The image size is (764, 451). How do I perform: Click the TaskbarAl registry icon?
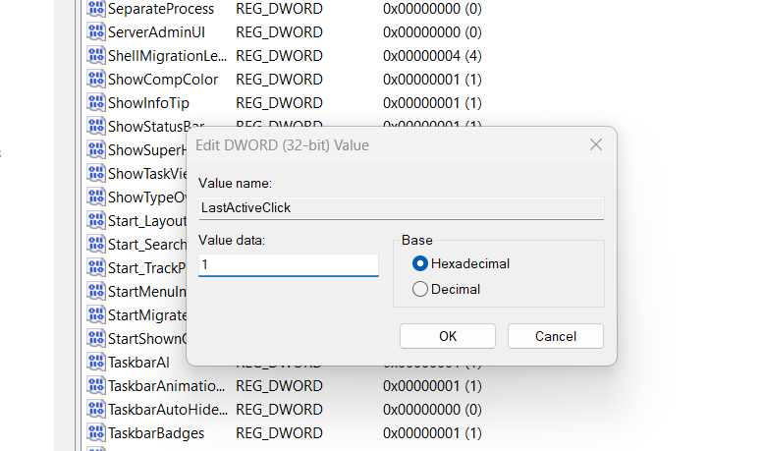[x=95, y=363]
